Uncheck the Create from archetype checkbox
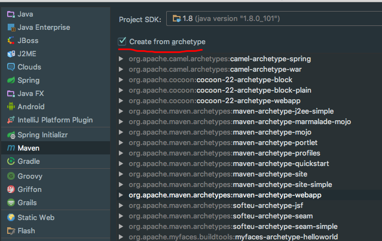This screenshot has width=382, height=241. point(122,41)
